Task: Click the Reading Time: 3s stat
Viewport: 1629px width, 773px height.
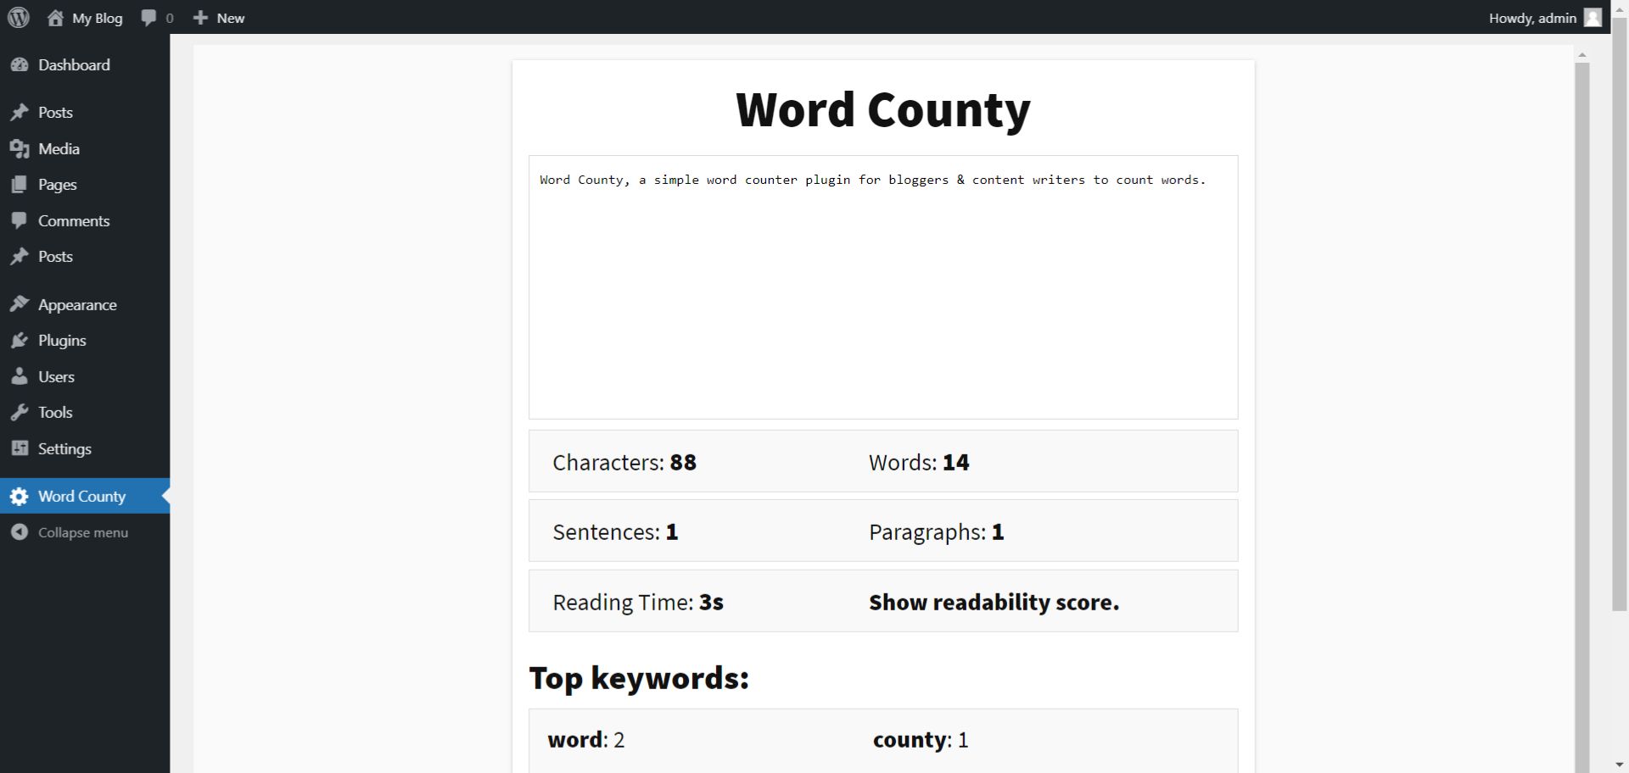Action: [x=638, y=602]
